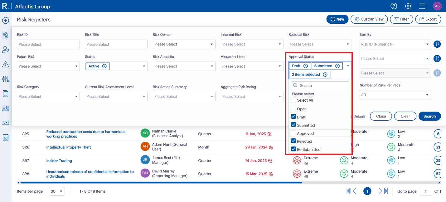Open the trend chart sidebar icon
The width and height of the screenshot is (446, 202).
(5, 123)
